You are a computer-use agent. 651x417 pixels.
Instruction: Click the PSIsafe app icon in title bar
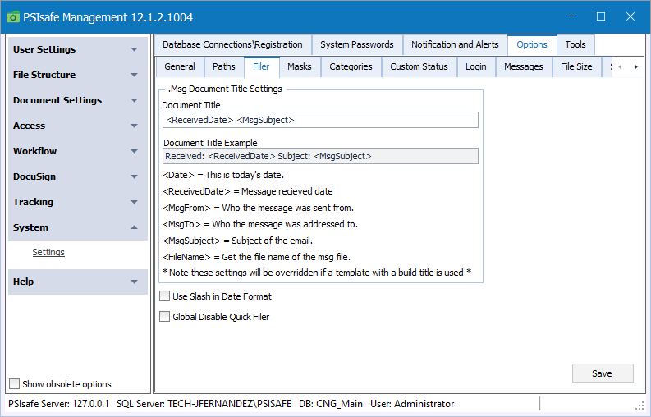point(13,17)
